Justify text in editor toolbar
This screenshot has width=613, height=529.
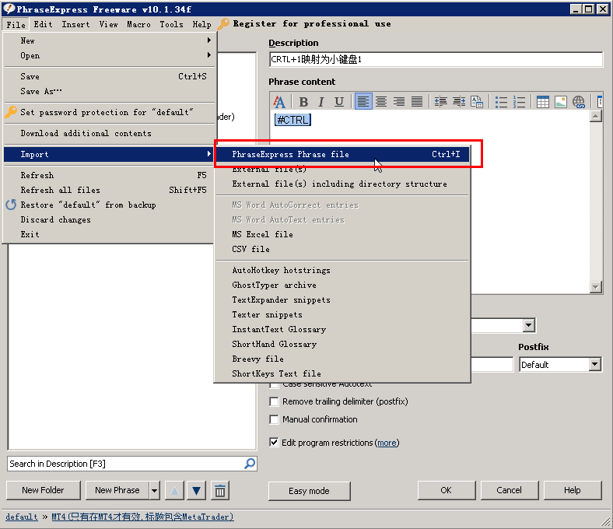coord(417,102)
